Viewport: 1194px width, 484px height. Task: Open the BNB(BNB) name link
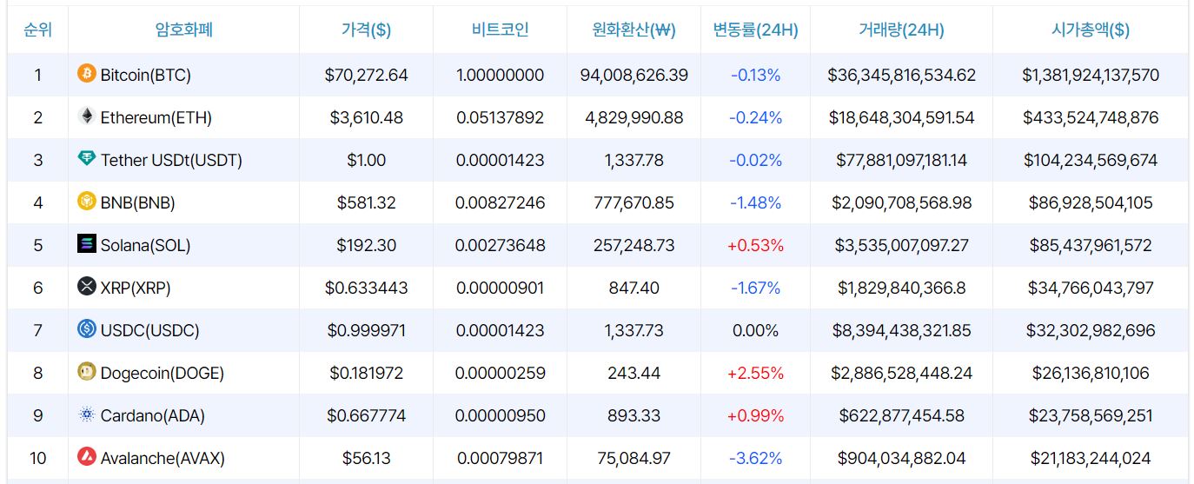click(x=138, y=202)
